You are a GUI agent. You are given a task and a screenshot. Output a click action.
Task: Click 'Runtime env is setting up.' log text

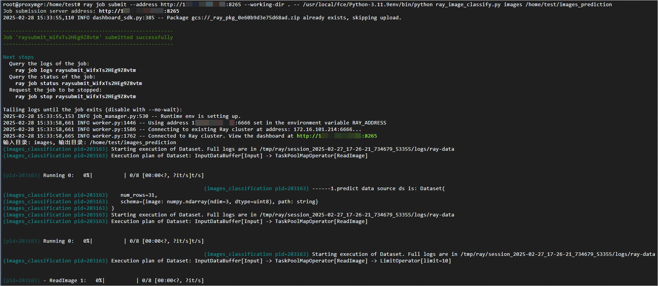201,116
